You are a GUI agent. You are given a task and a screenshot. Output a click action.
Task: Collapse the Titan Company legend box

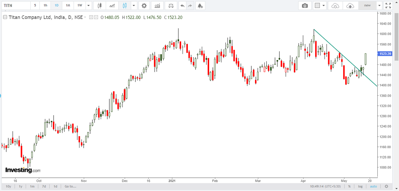click(x=5, y=17)
